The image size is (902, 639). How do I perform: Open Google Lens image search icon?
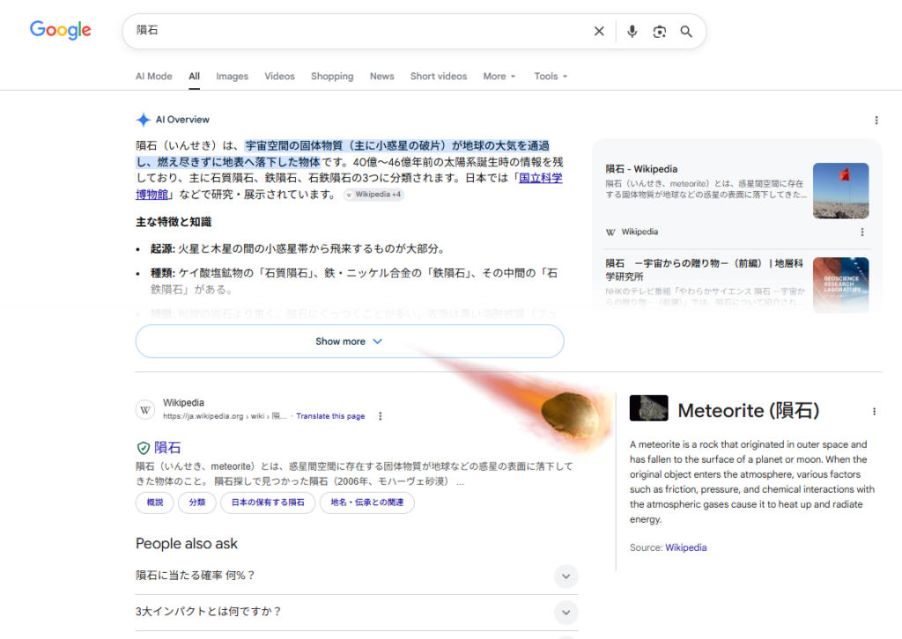(659, 31)
